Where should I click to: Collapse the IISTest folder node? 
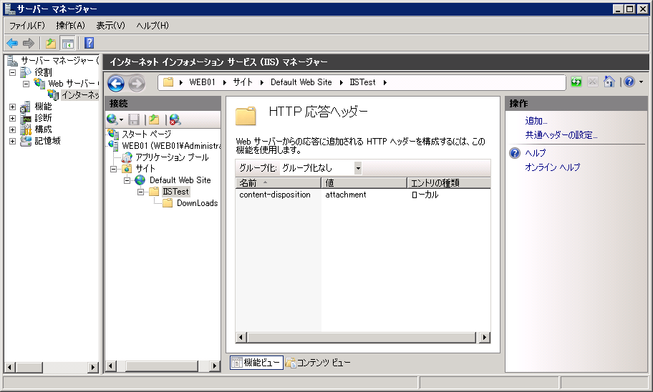pos(141,192)
